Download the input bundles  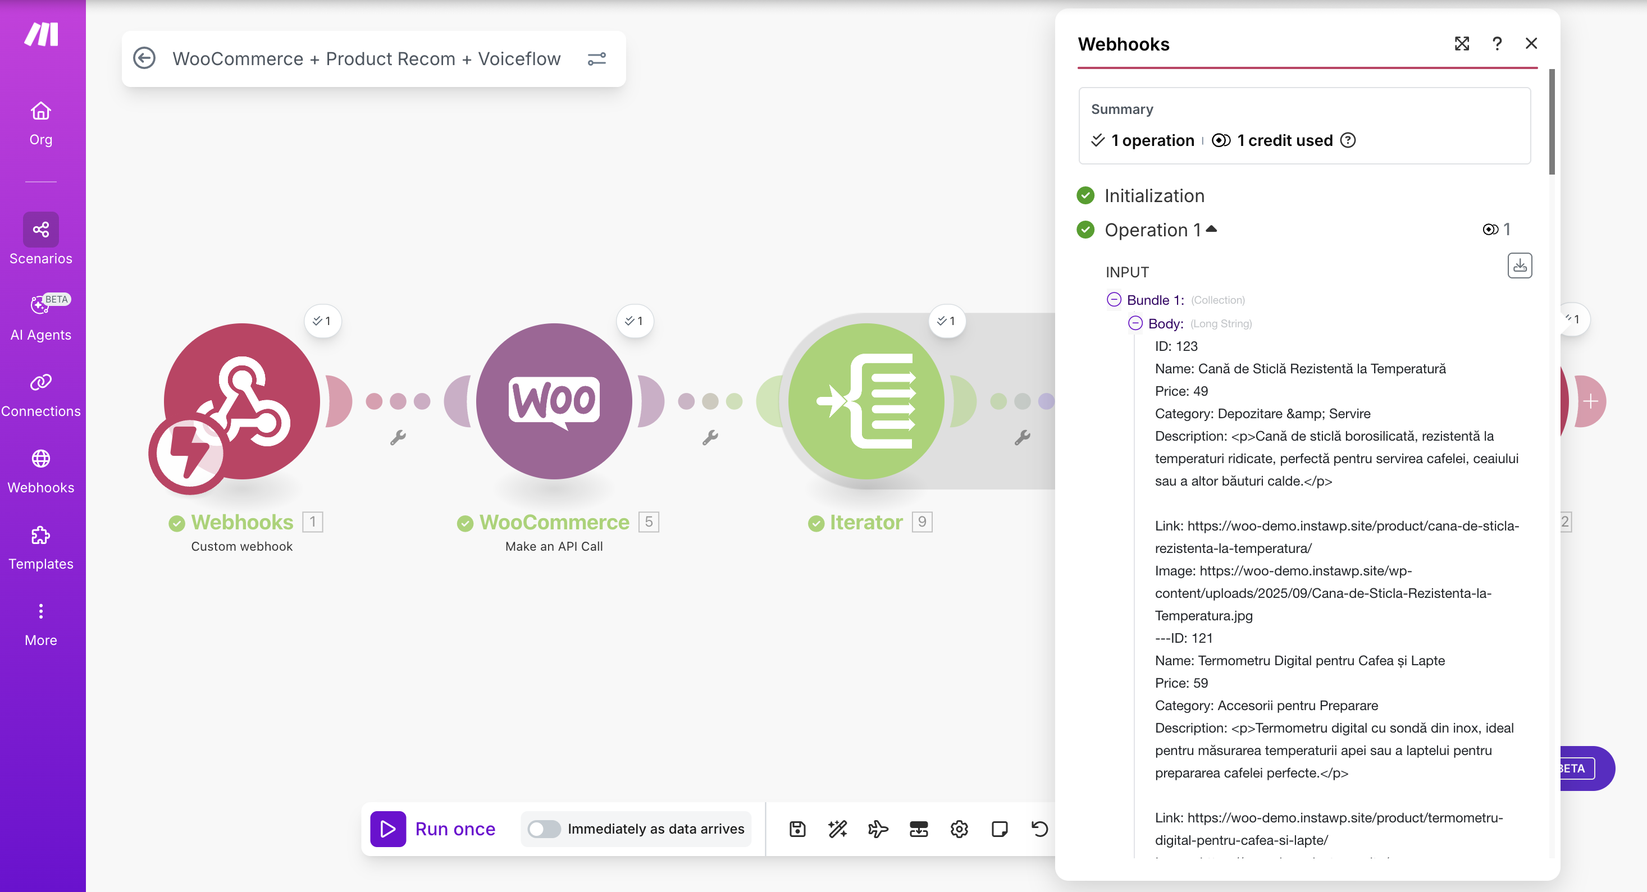tap(1520, 265)
